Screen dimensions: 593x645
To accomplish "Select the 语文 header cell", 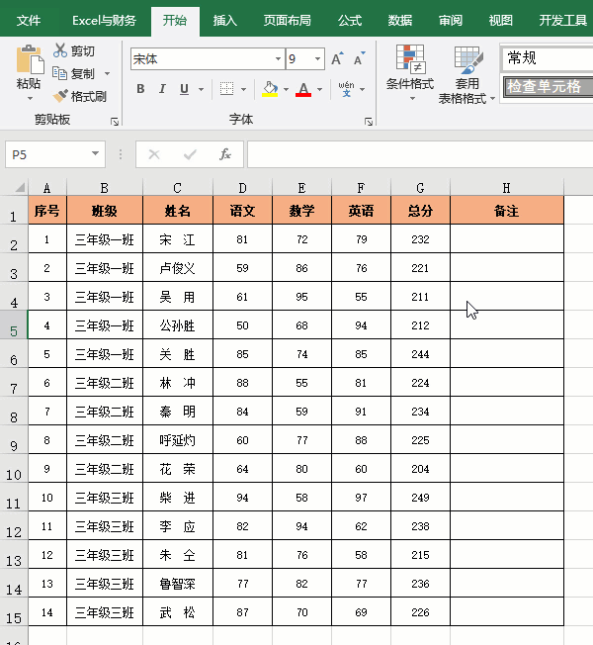I will pos(242,210).
